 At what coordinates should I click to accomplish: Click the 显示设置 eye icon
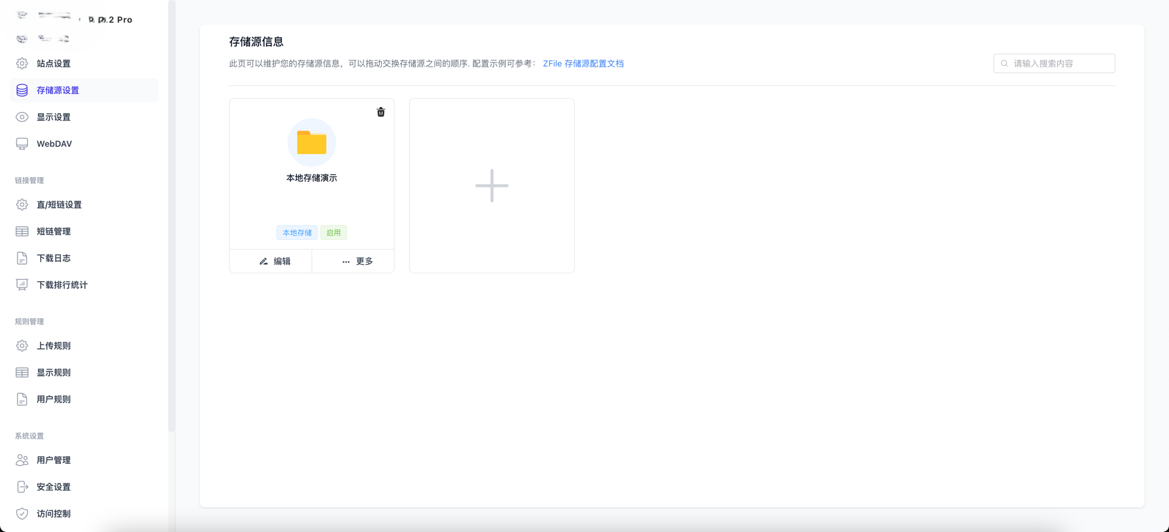22,117
